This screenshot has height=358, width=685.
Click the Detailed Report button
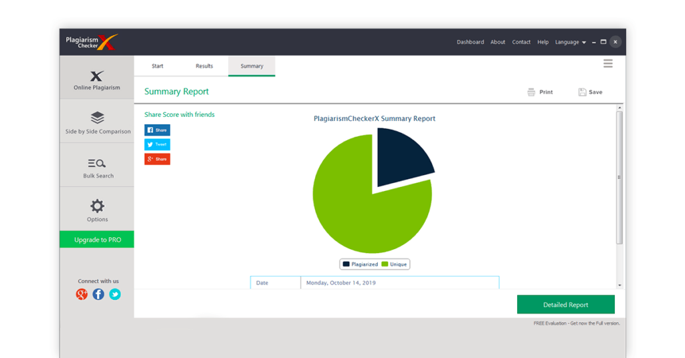(x=565, y=305)
